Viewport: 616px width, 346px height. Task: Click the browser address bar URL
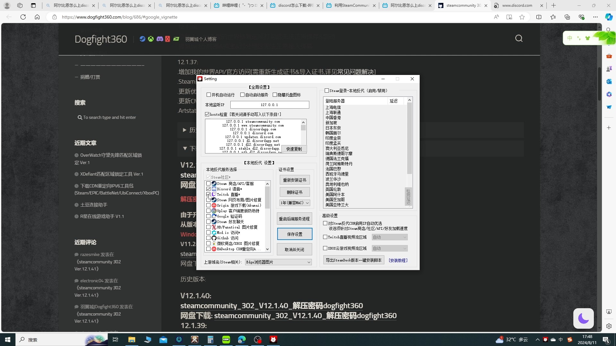(x=119, y=17)
